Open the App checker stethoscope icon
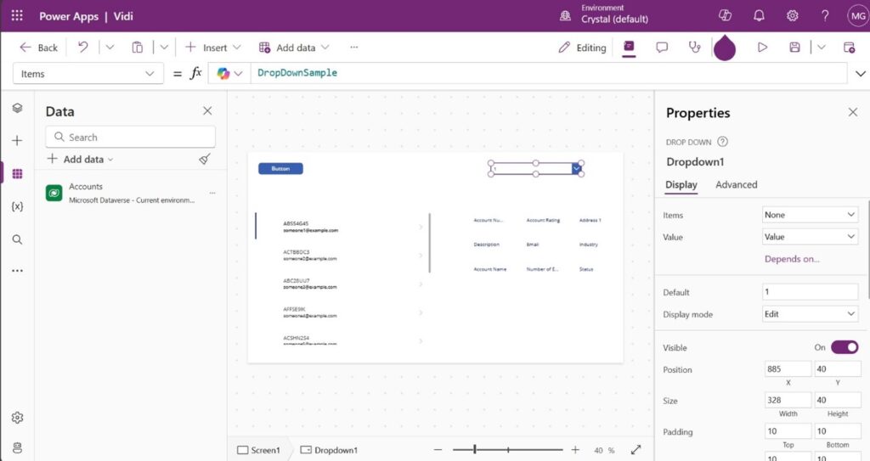The height and width of the screenshot is (461, 870). tap(694, 48)
